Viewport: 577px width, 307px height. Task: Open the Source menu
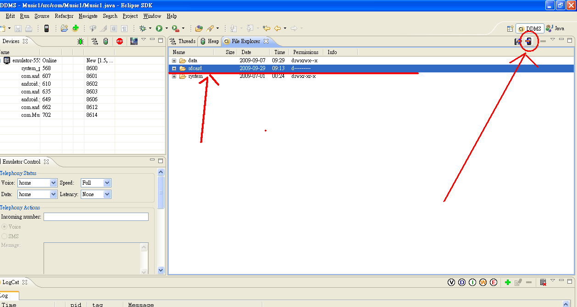pyautogui.click(x=42, y=16)
